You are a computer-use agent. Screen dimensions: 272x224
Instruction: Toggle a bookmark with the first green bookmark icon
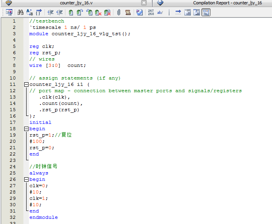point(71,13)
